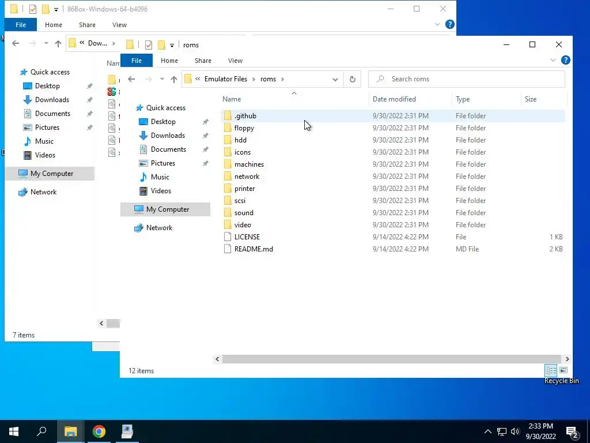Launch Google Chrome from taskbar
590x443 pixels.
pyautogui.click(x=99, y=431)
